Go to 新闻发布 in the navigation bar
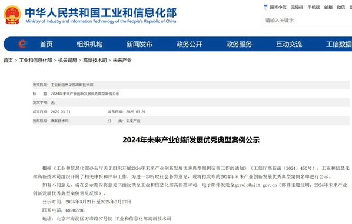 [x=140, y=44]
